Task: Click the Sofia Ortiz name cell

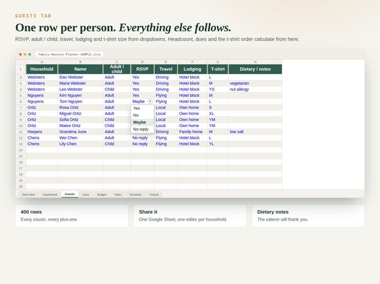Action: (x=81, y=120)
